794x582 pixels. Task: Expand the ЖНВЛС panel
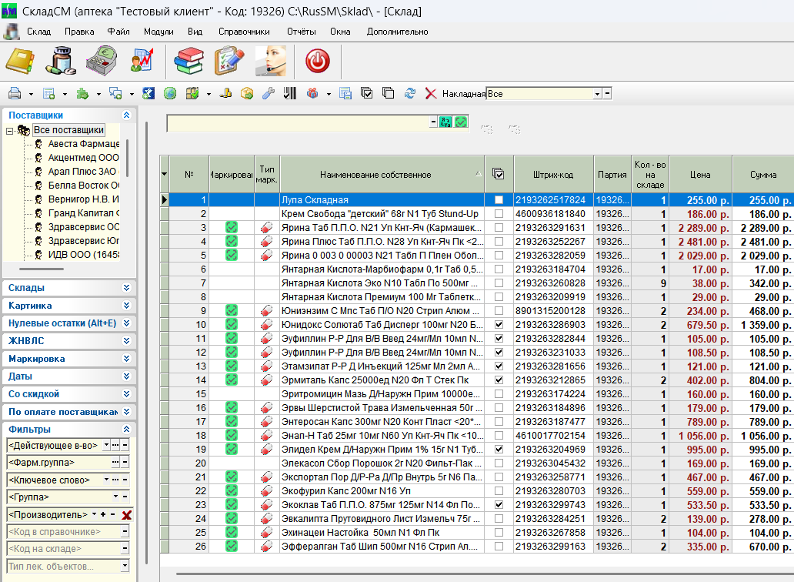click(x=127, y=341)
